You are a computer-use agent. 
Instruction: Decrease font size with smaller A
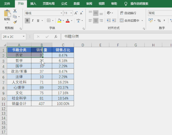81,13
